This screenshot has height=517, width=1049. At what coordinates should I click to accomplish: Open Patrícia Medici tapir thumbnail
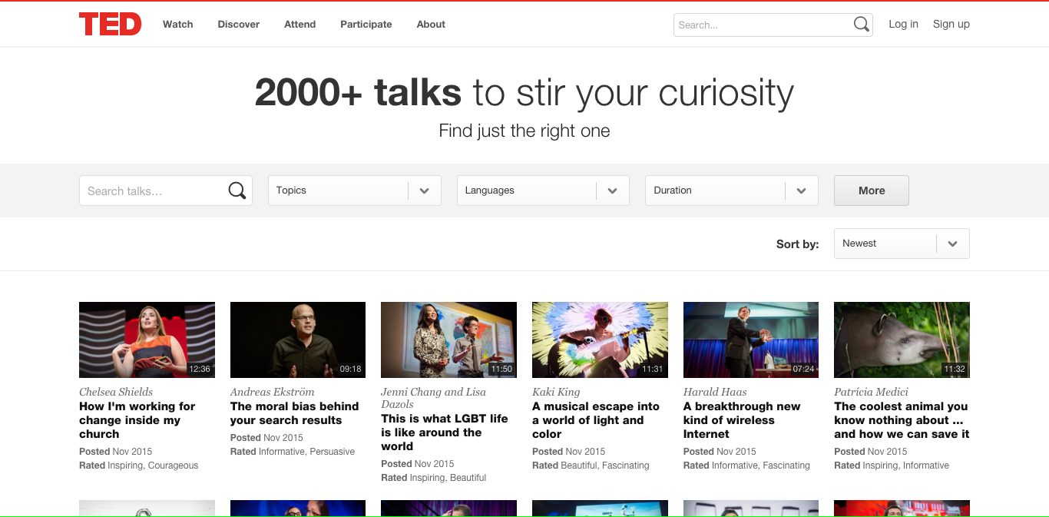click(x=902, y=340)
